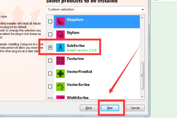The width and height of the screenshot is (177, 118).
Task: Click the Stylism stacked squares icon
Action: click(60, 35)
